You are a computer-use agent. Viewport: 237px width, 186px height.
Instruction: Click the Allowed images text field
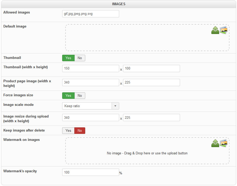[91, 14]
